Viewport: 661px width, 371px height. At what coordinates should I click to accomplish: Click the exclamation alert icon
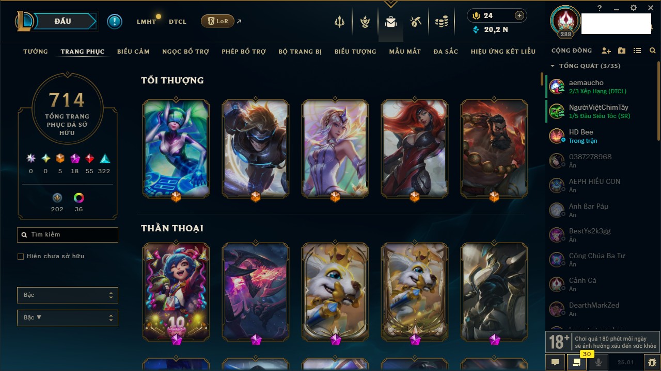point(115,22)
